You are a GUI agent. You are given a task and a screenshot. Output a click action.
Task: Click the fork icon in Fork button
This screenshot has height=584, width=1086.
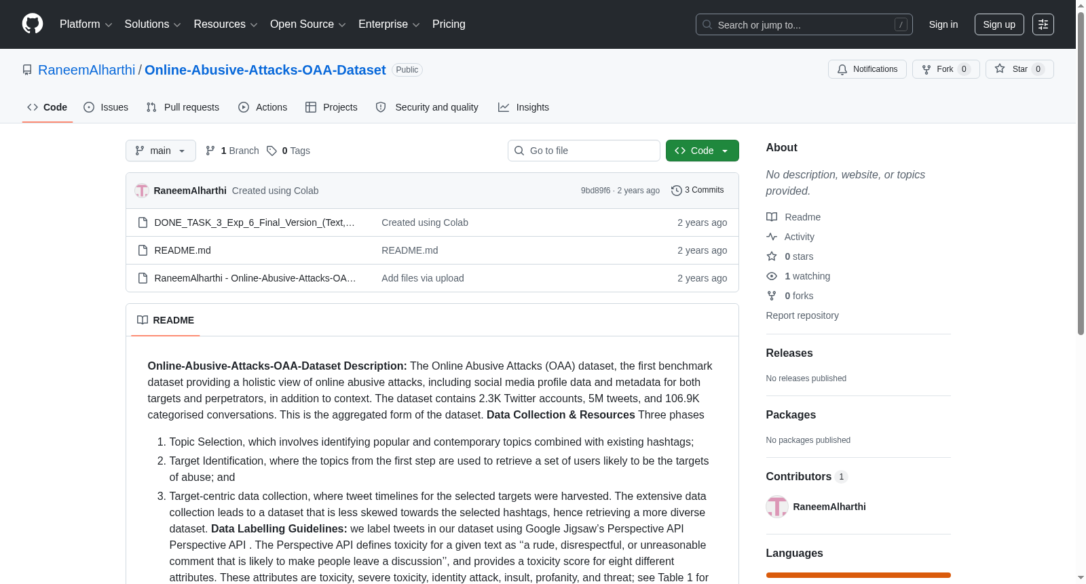pyautogui.click(x=926, y=69)
